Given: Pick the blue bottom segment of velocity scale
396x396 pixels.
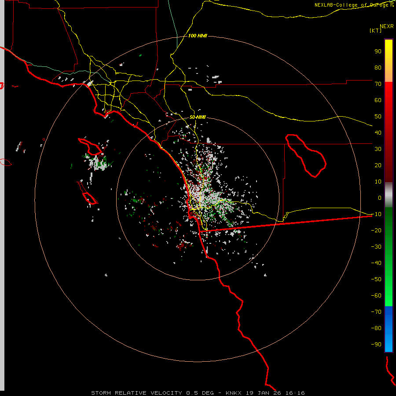Looking at the screenshot, I should point(389,329).
